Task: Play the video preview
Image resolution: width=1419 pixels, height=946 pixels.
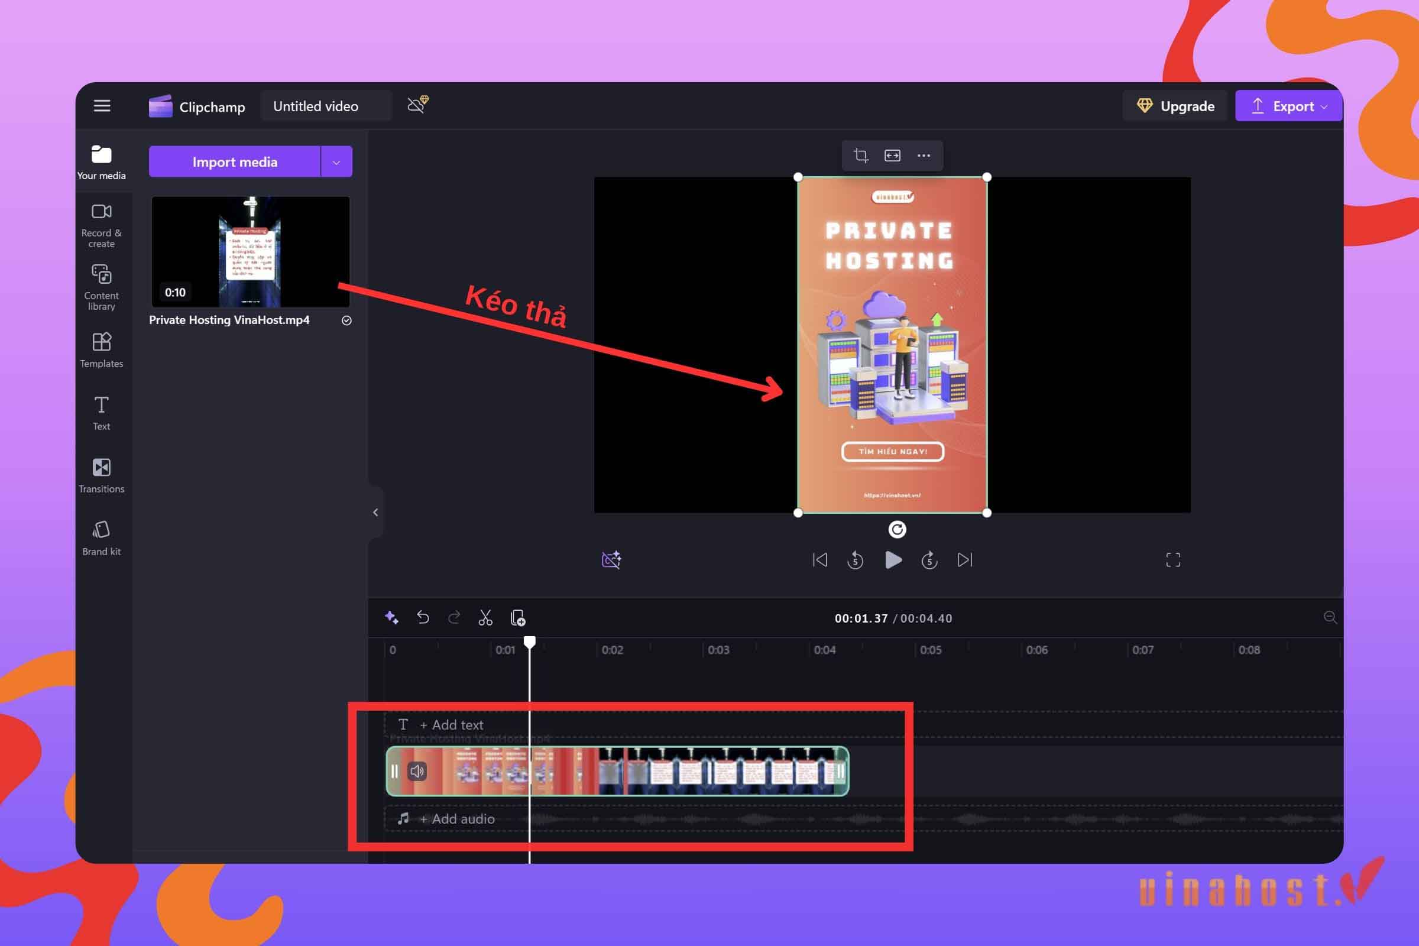Action: pos(893,560)
